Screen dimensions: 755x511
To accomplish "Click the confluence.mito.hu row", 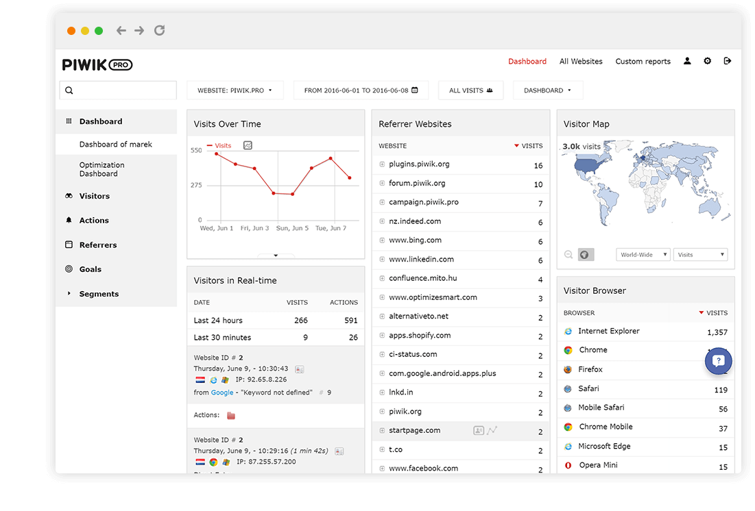I will (x=461, y=279).
